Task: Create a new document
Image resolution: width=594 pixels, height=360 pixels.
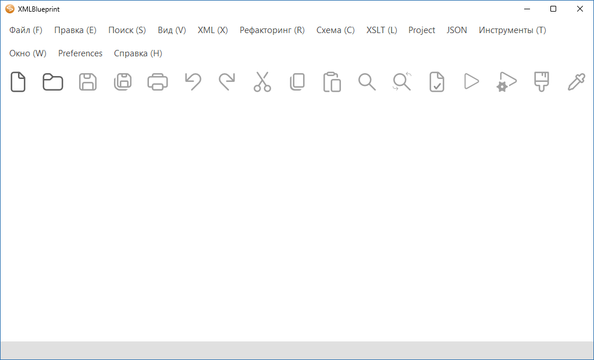Action: point(18,82)
